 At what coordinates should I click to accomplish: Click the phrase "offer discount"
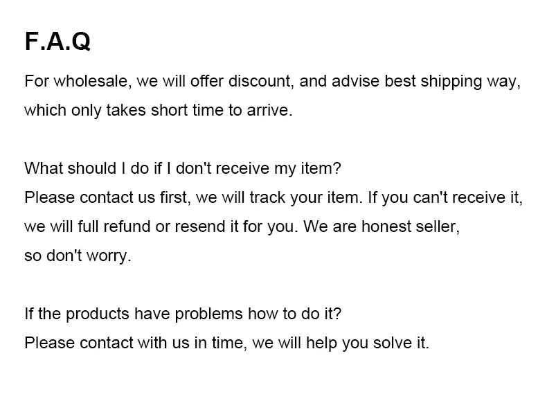[x=251, y=81]
